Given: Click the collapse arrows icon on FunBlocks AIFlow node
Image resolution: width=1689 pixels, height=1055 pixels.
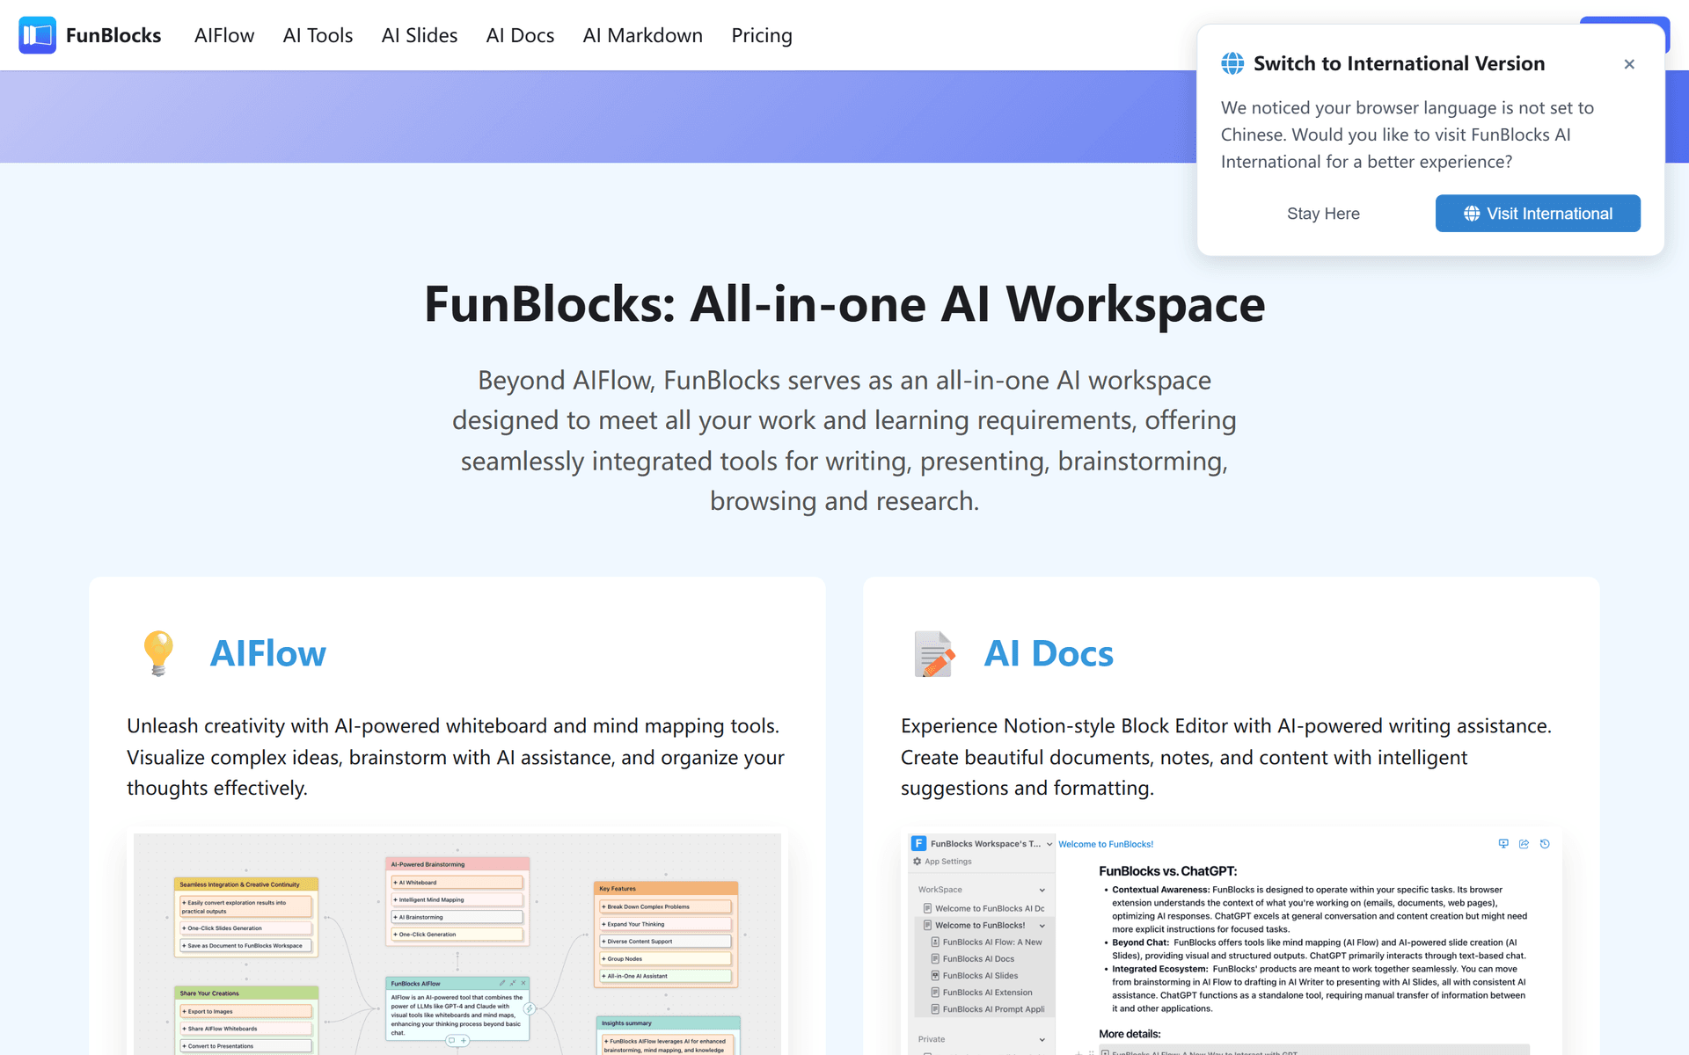Looking at the screenshot, I should coord(513,983).
